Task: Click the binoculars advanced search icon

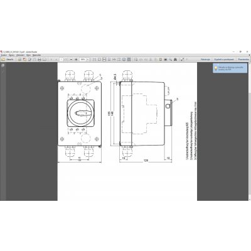Action: (x=175, y=60)
